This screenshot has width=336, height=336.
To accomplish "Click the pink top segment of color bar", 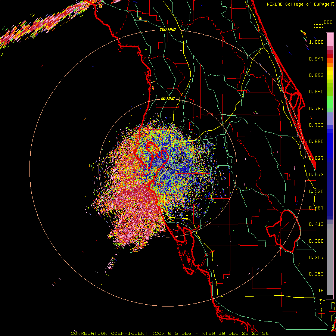I will coord(330,40).
